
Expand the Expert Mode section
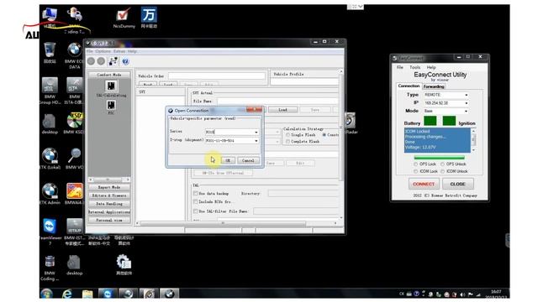pyautogui.click(x=109, y=187)
